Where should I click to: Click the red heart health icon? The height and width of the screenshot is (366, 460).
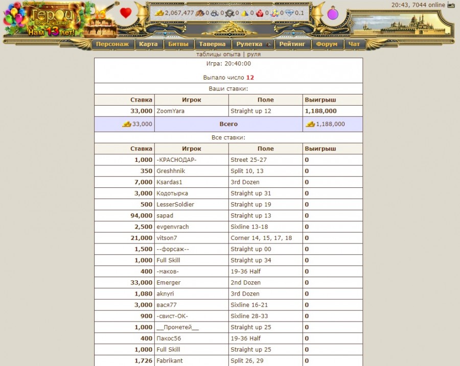click(126, 13)
